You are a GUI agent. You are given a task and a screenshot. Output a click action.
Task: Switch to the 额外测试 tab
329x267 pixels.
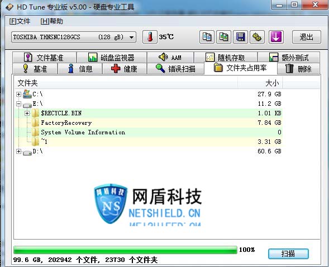289,58
